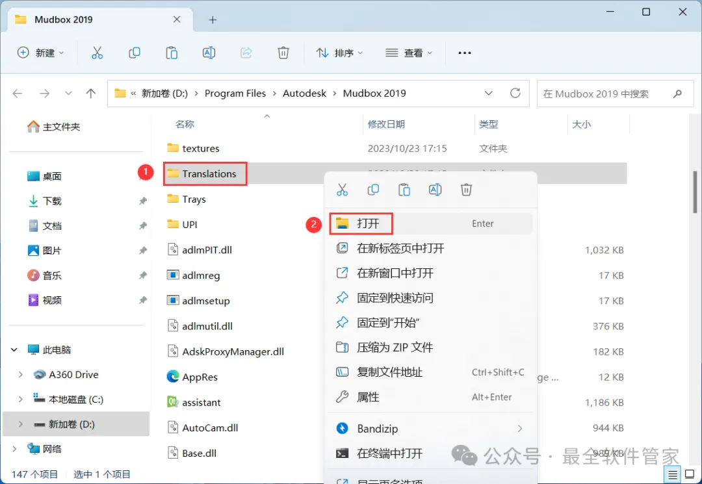Open the three-dots more options menu
Screen dimensions: 702x484
tap(465, 53)
